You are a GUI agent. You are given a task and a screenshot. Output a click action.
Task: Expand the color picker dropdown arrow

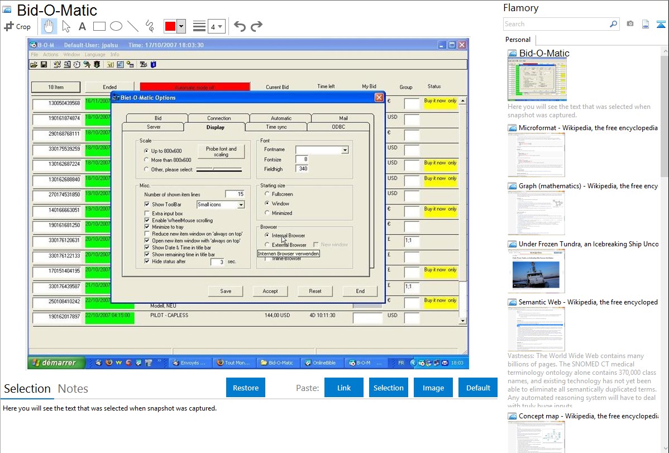pos(181,26)
